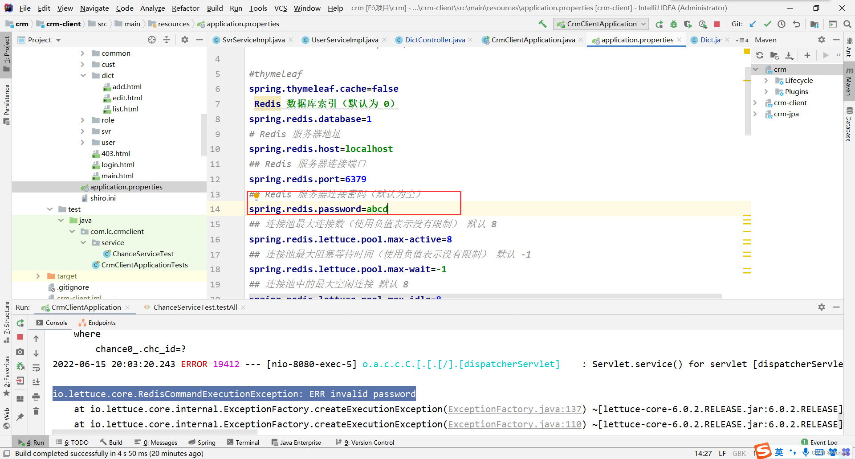Rollback changes with the Git revert icon
The image size is (855, 459).
click(x=796, y=24)
